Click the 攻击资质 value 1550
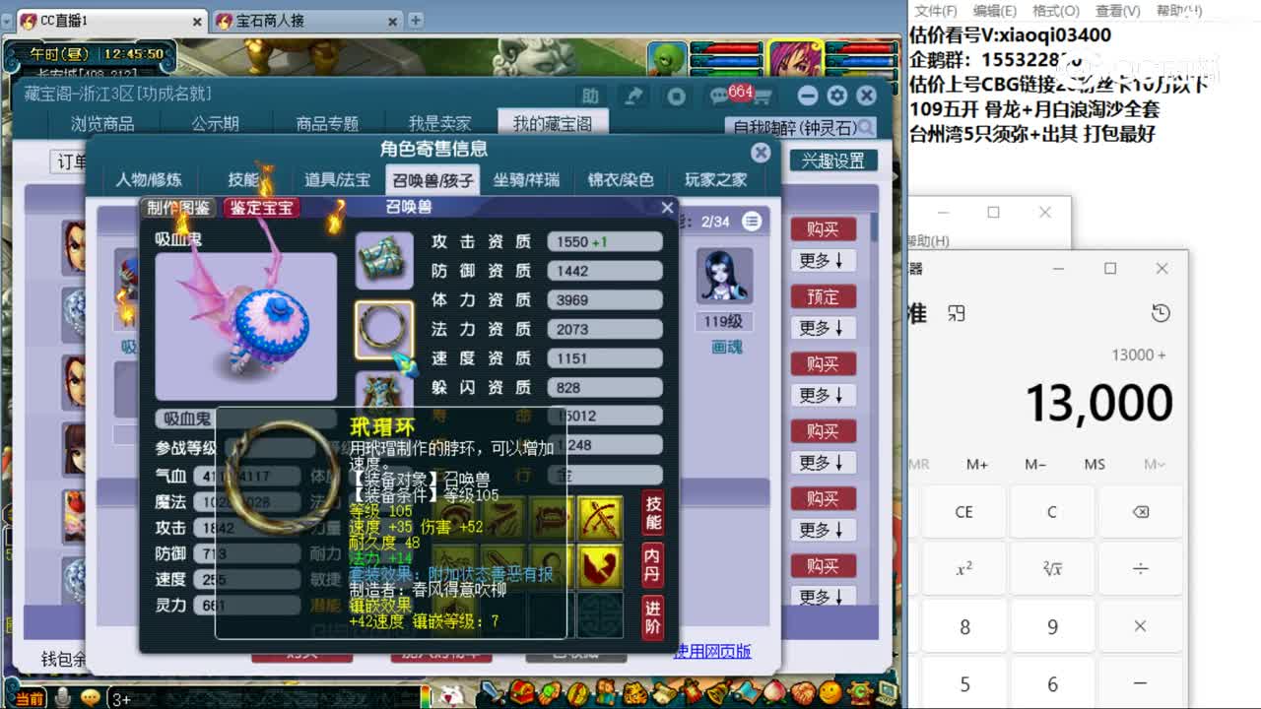The width and height of the screenshot is (1261, 709). click(x=605, y=241)
